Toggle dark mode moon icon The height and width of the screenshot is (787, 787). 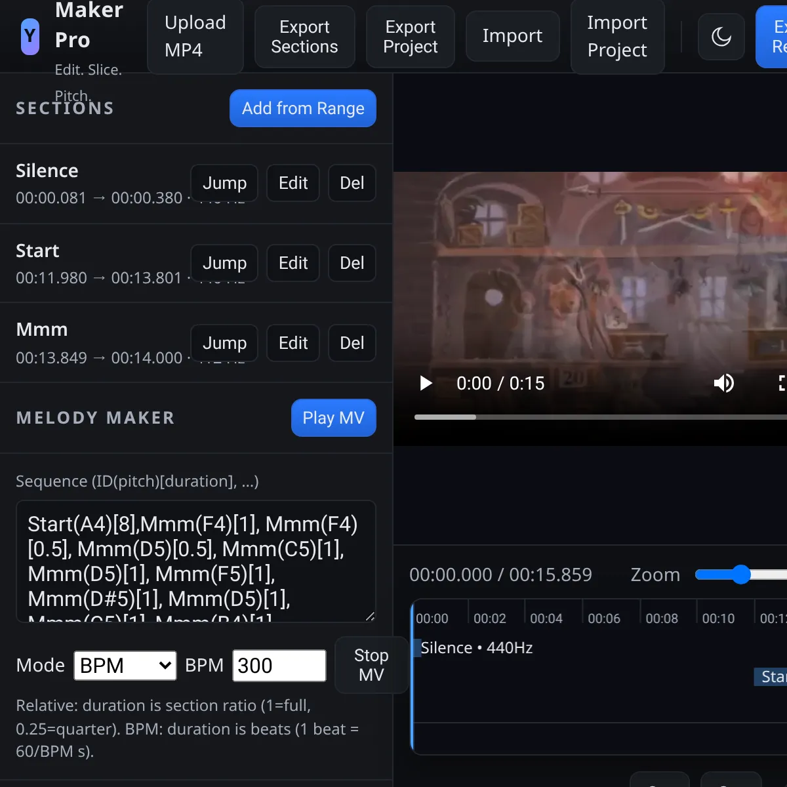721,37
